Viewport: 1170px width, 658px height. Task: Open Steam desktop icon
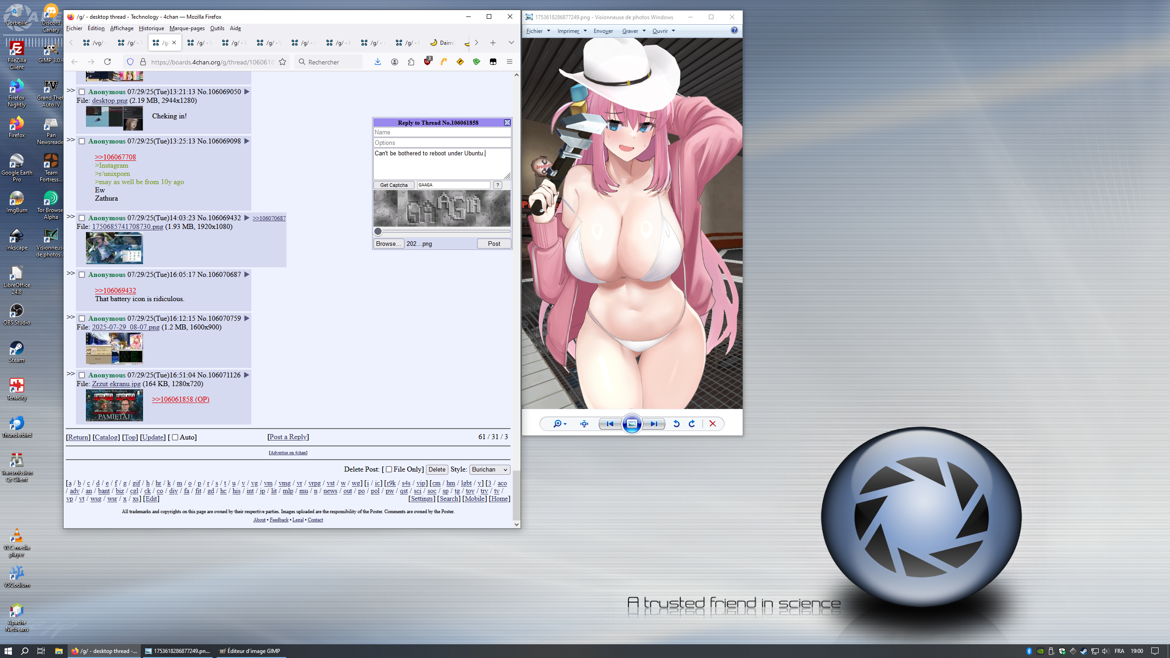pos(16,352)
